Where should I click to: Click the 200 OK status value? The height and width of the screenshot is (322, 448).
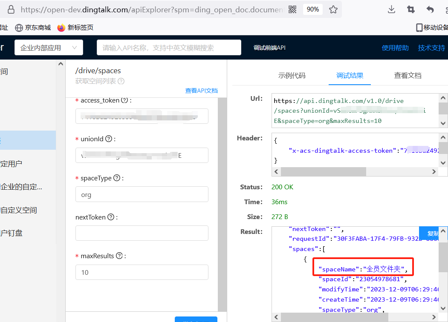[282, 187]
